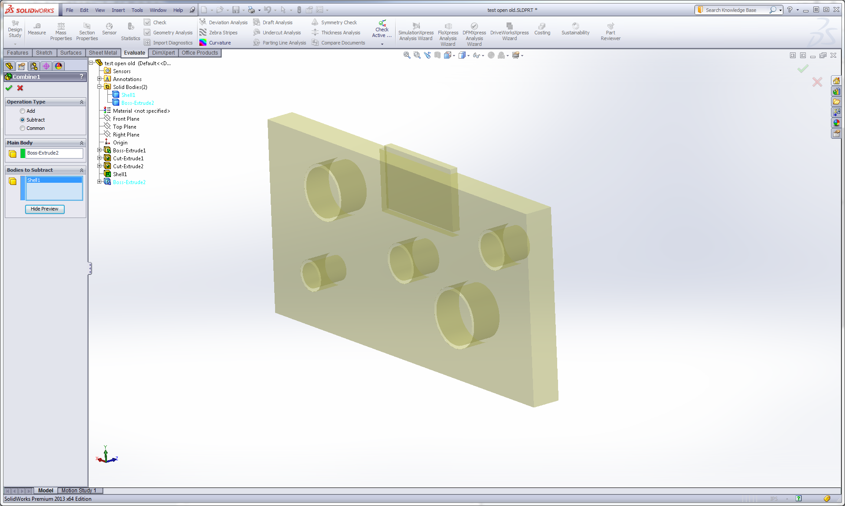Collapse the Operation Type section
Image resolution: width=845 pixels, height=506 pixels.
(x=81, y=102)
